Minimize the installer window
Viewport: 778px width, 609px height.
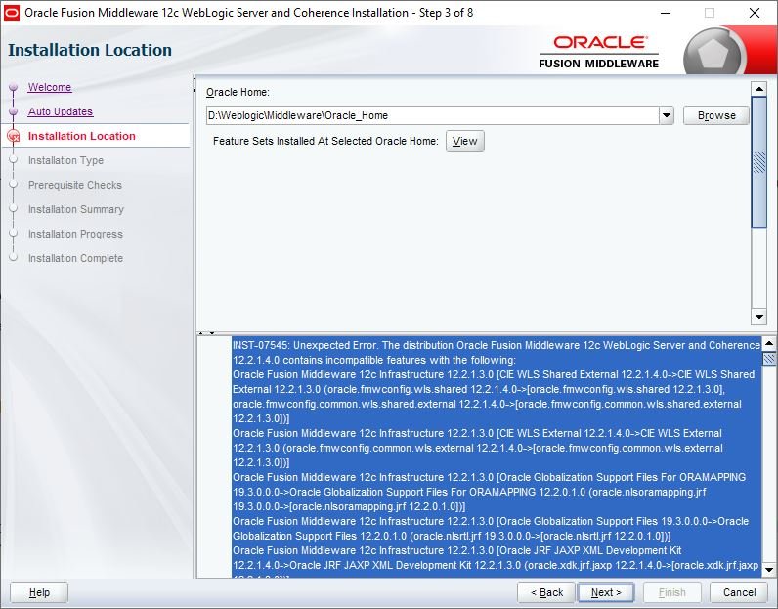click(666, 13)
